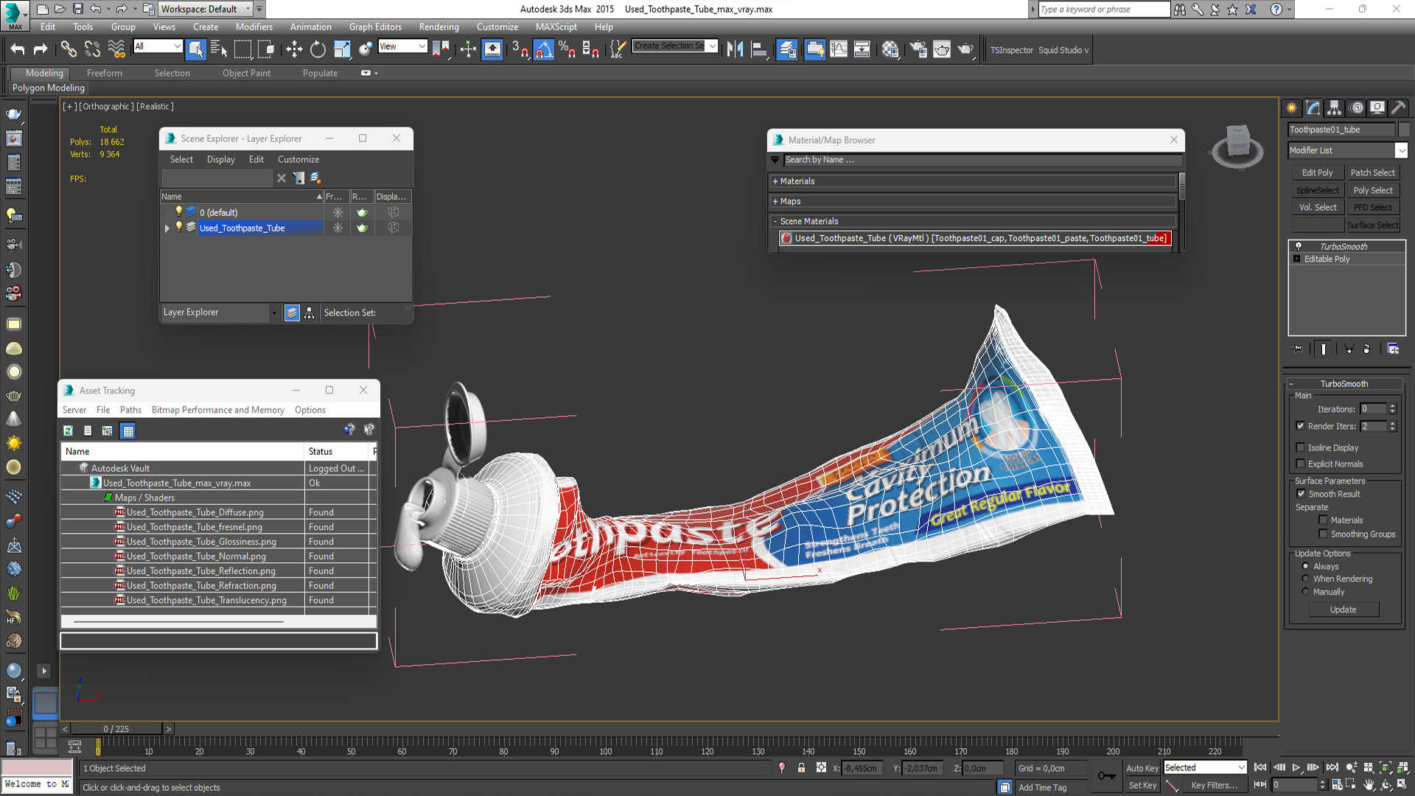Open the reference coordinate View dropdown

tap(402, 46)
